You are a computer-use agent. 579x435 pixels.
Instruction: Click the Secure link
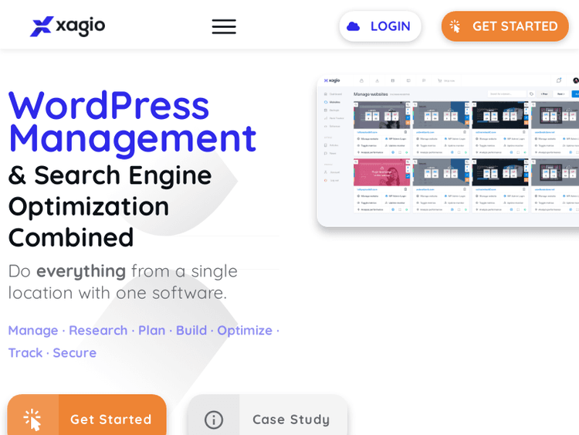[74, 352]
